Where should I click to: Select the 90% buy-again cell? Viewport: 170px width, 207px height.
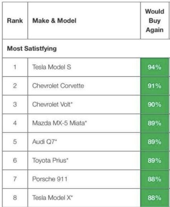click(155, 105)
